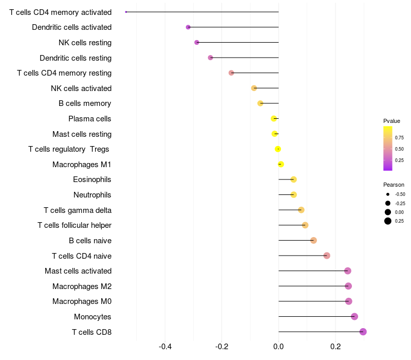
Task: Select the Macrophages M1 yellow dot
Action: [x=281, y=164]
